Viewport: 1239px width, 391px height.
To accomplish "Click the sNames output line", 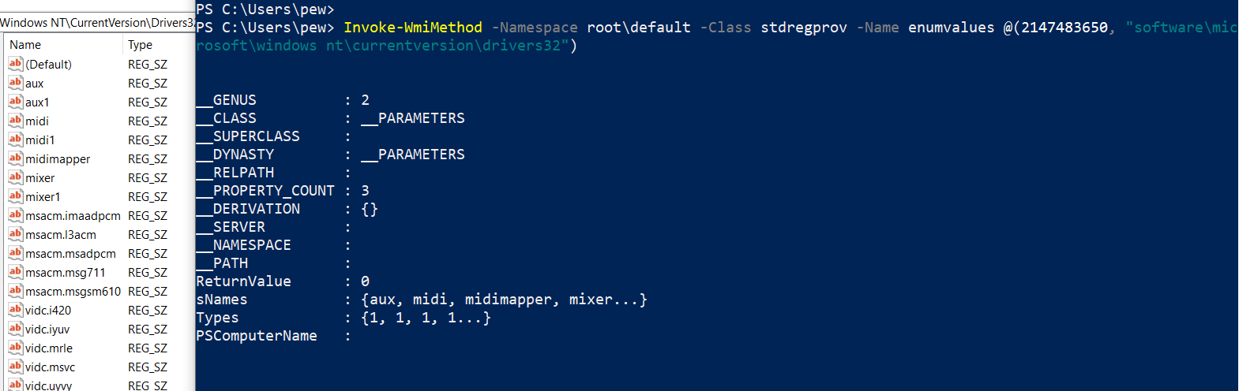I will click(x=422, y=300).
